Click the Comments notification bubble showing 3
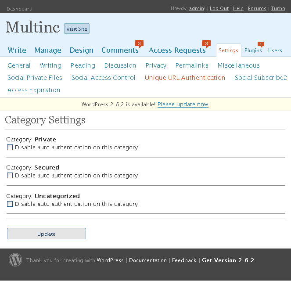291x281 pixels. [x=139, y=43]
